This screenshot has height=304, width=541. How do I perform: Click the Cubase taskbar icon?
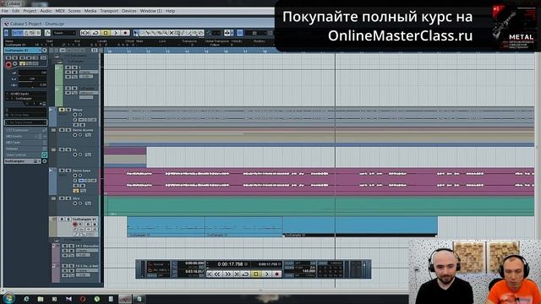point(125,299)
